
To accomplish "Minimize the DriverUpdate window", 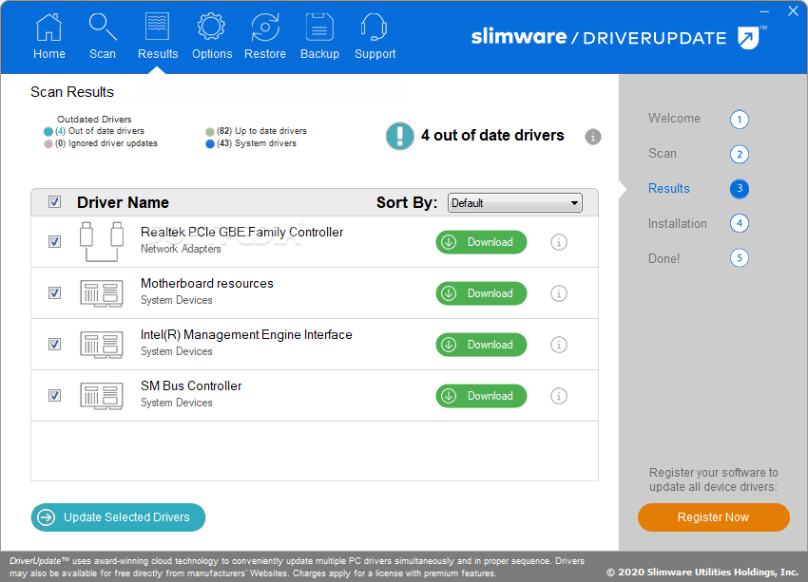I will (x=764, y=11).
